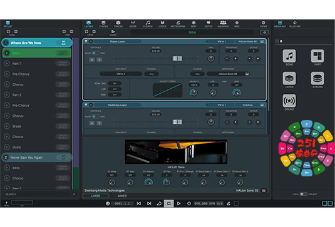The width and height of the screenshot is (335, 227).
Task: Open the Stacks view
Action: (103, 24)
